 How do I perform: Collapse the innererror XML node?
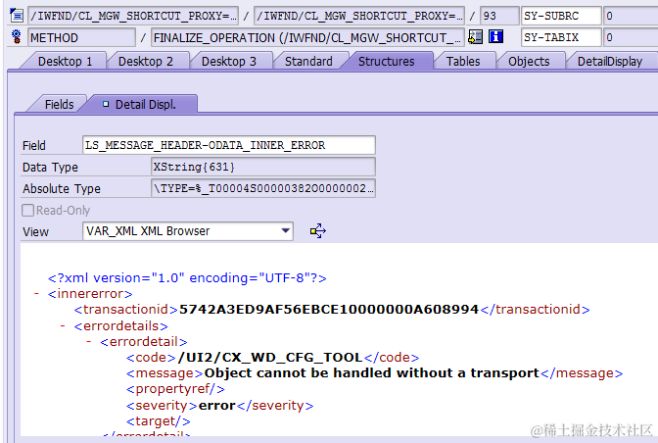[x=36, y=293]
